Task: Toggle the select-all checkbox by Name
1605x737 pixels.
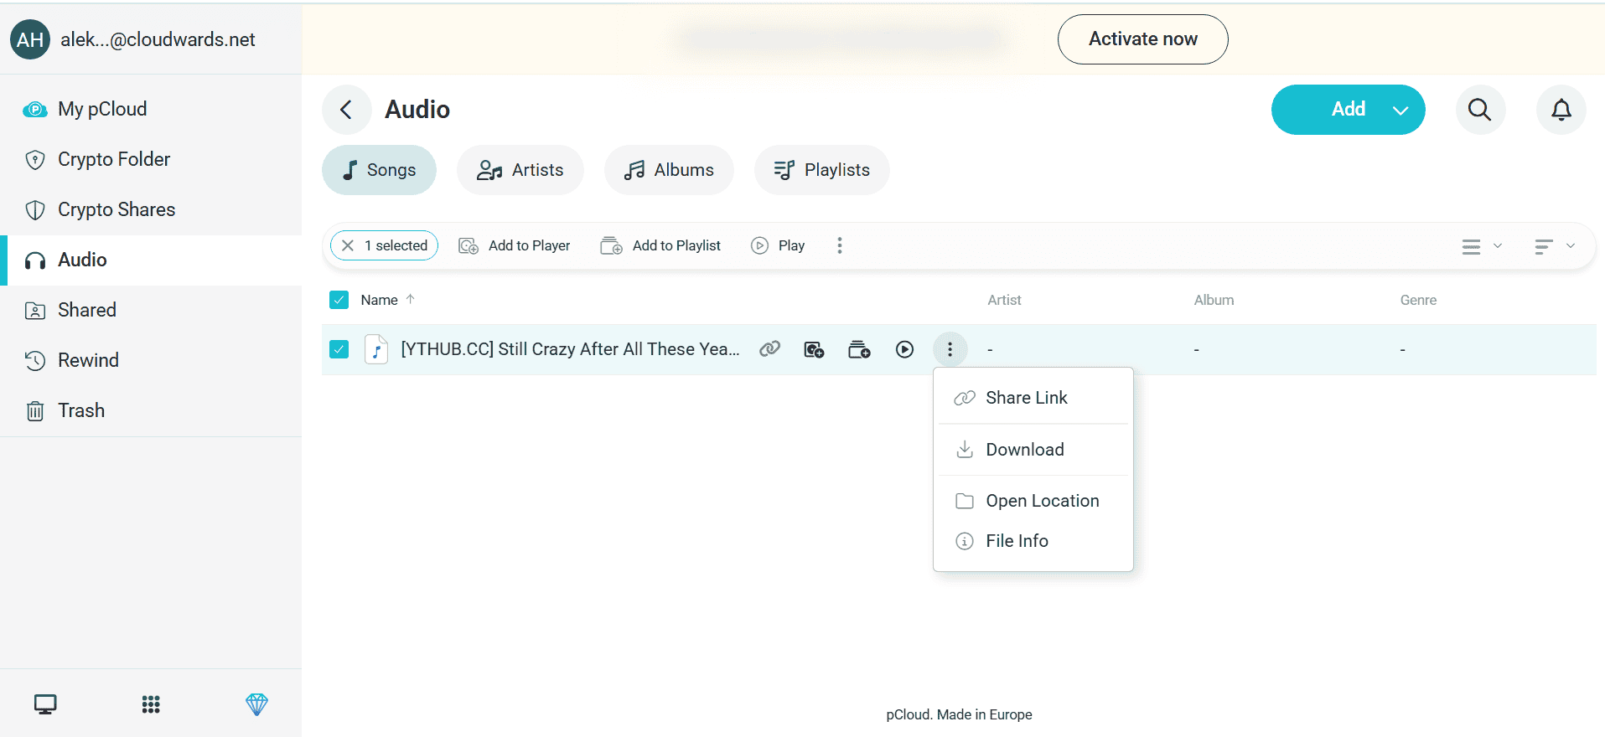Action: [339, 300]
